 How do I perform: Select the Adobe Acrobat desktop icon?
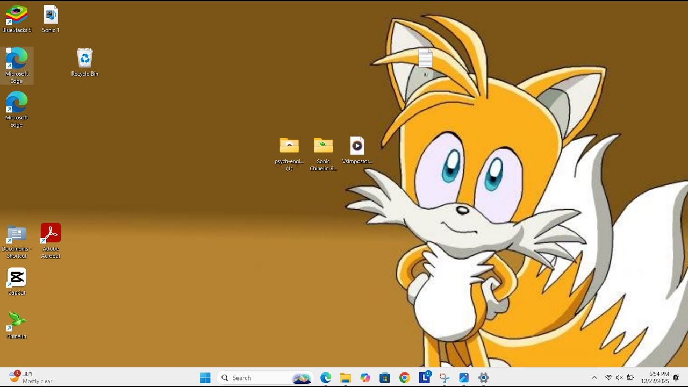point(51,241)
